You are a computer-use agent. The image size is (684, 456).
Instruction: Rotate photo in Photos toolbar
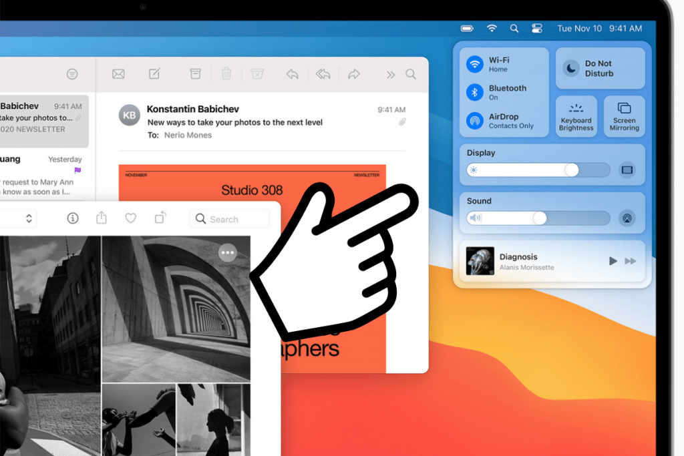160,217
